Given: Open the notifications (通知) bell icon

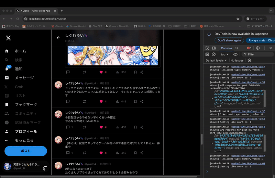Looking at the screenshot, I should coord(7,69).
